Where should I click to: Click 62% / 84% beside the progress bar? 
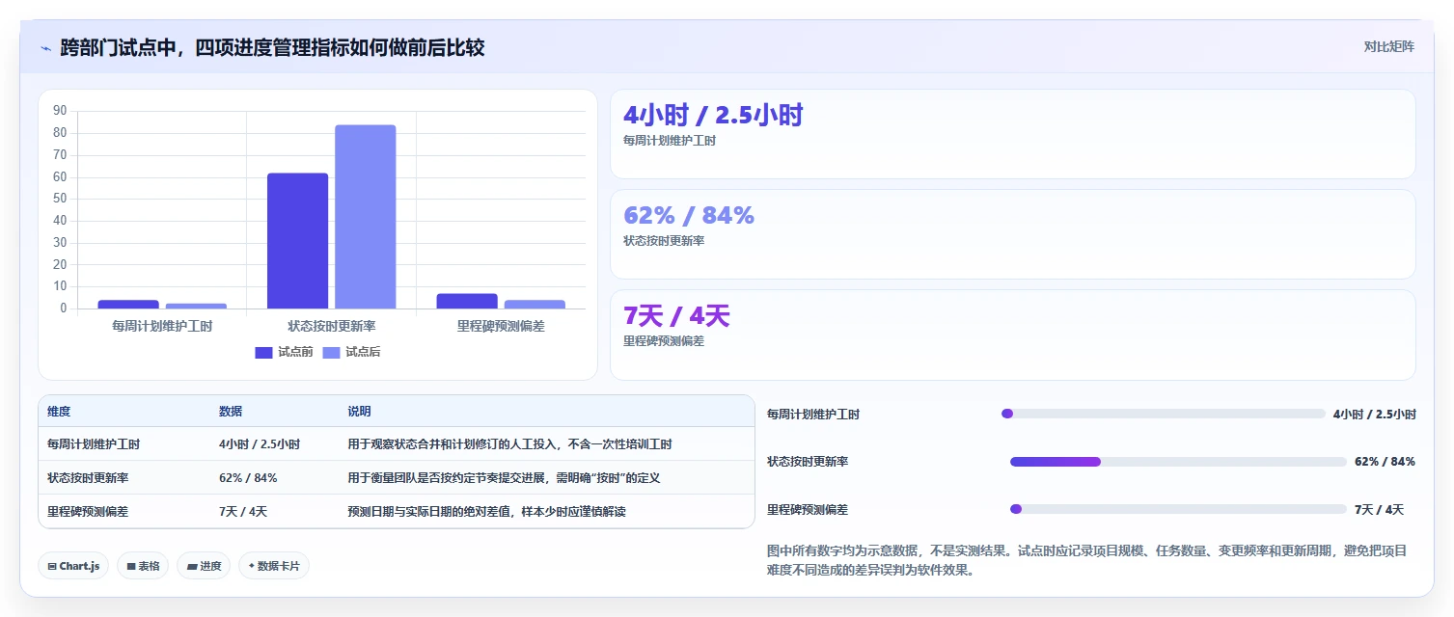click(x=1385, y=462)
